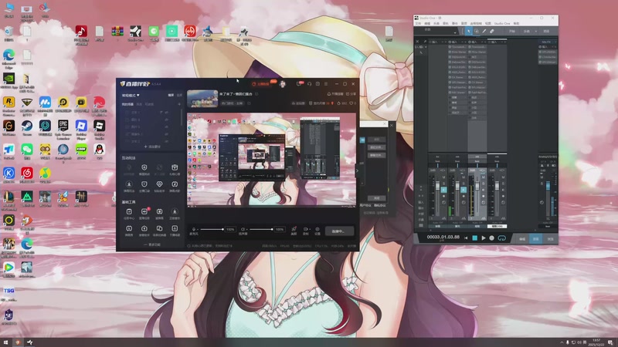Screen dimensions: 618x347
Task: Toggle loop mode in Studio One transport
Action: 501,238
